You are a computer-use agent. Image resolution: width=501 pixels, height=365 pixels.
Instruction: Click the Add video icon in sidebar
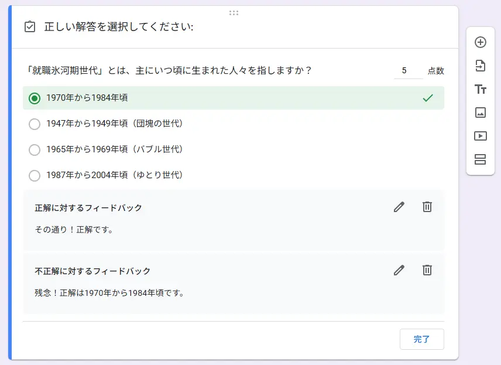click(481, 136)
